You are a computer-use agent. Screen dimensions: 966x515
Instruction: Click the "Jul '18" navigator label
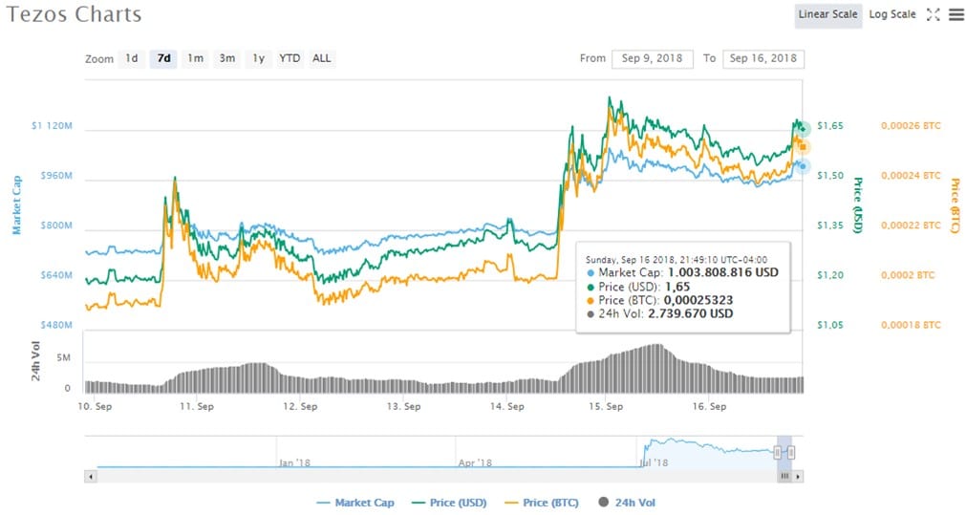(654, 462)
